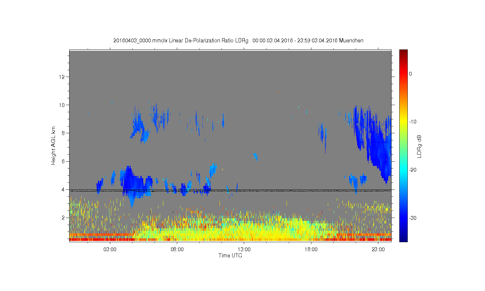Image resolution: width=485 pixels, height=291 pixels.
Task: Click the 08:00 time tick label
Action: (x=177, y=250)
